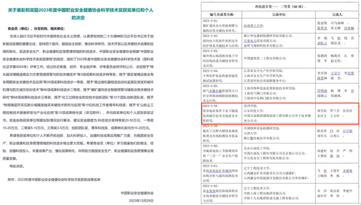Click 滨州学院 in the red highlighted row
Image resolution: width=361 pixels, height=205 pixels.
click(250, 106)
